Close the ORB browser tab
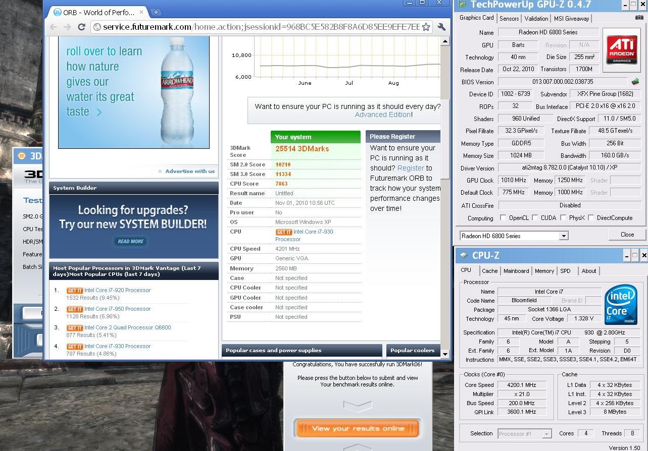Screen dimensions: 648x451 (142, 12)
